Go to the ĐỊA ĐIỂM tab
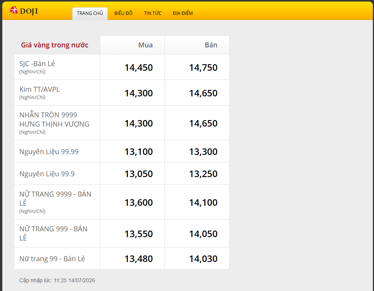The width and height of the screenshot is (374, 291). coord(183,13)
